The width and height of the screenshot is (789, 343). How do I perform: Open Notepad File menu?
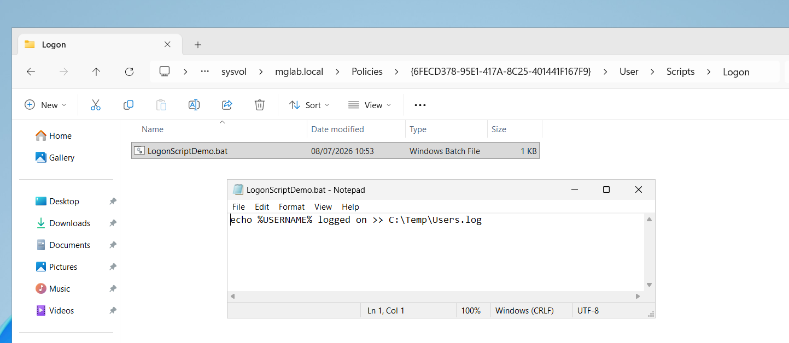pyautogui.click(x=238, y=207)
